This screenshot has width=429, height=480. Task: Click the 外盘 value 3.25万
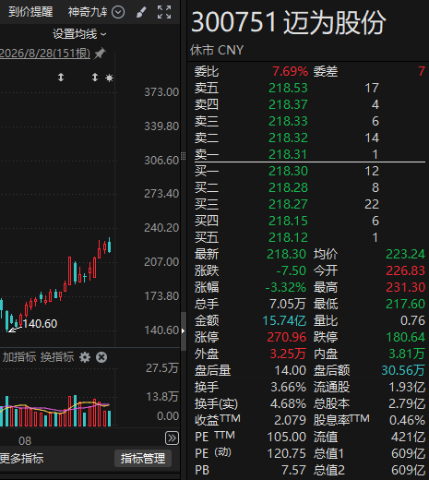[x=288, y=354]
